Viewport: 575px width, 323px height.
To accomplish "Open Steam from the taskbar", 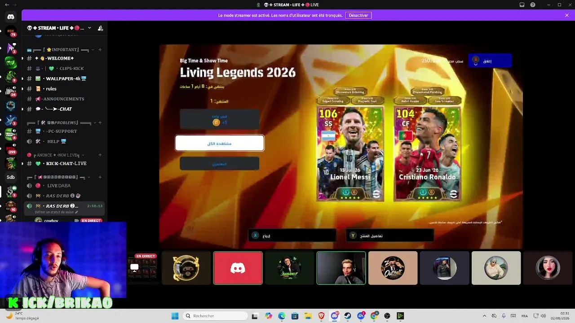I will tap(347, 316).
